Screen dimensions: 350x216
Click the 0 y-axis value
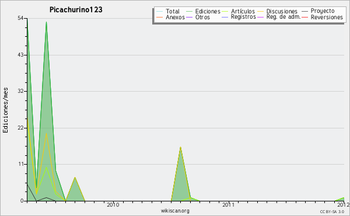tap(22, 201)
